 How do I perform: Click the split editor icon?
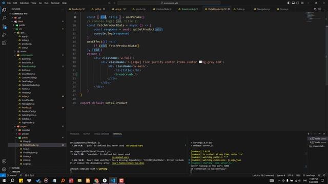320,9
